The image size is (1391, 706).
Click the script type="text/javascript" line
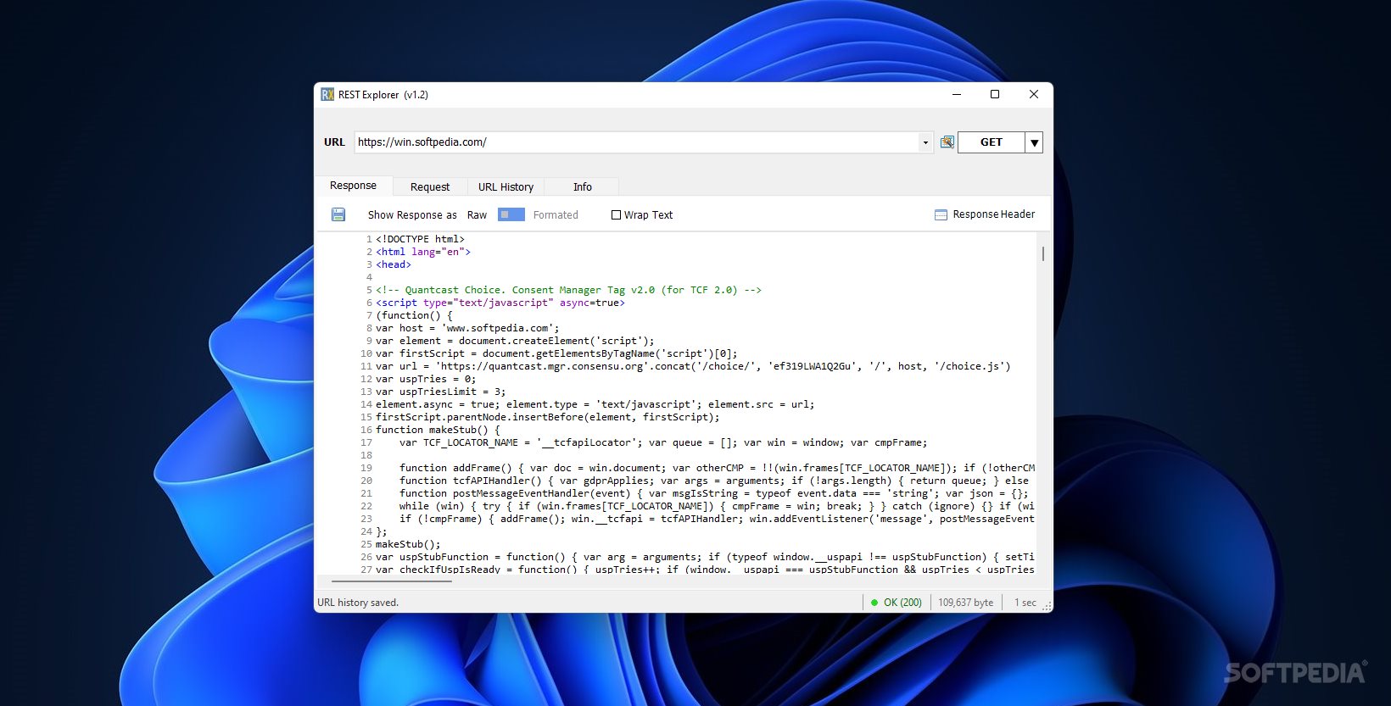(x=500, y=303)
